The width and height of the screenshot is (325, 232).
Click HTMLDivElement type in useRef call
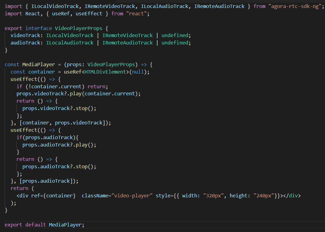[x=102, y=72]
